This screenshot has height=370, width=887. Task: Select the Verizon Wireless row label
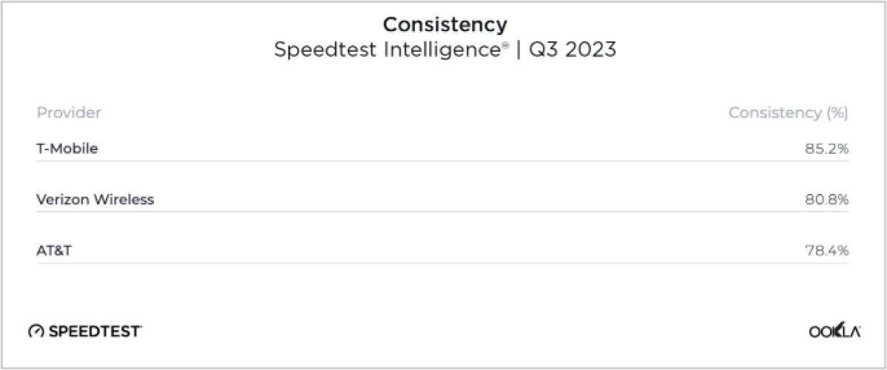click(95, 200)
